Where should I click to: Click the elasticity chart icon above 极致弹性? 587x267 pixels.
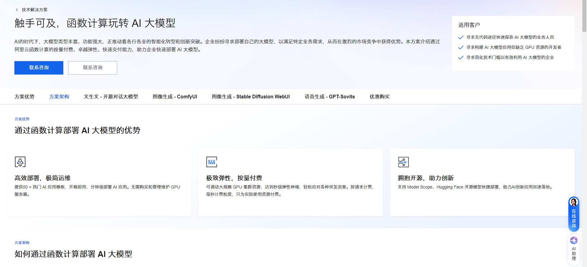212,162
